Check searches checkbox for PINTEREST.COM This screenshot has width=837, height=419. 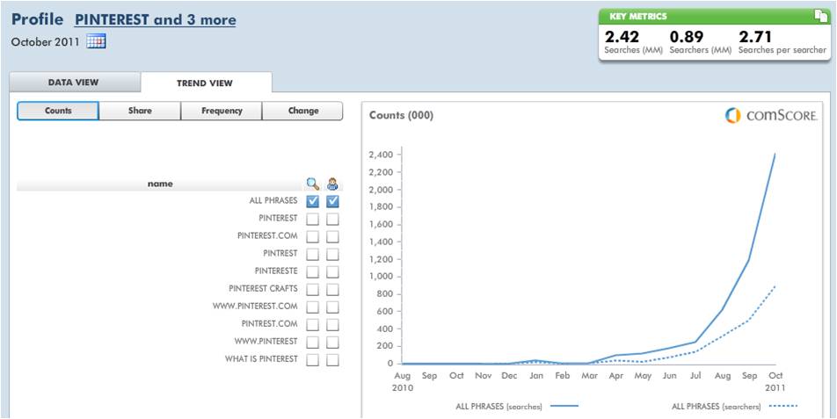pyautogui.click(x=313, y=236)
